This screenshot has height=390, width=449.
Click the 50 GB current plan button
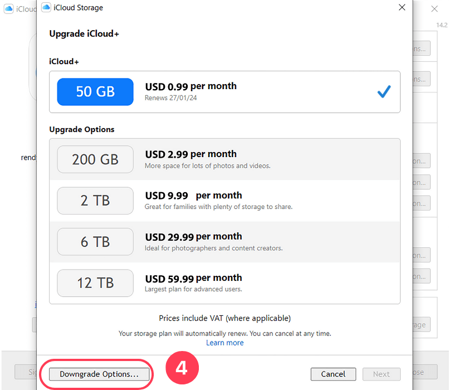click(x=95, y=91)
